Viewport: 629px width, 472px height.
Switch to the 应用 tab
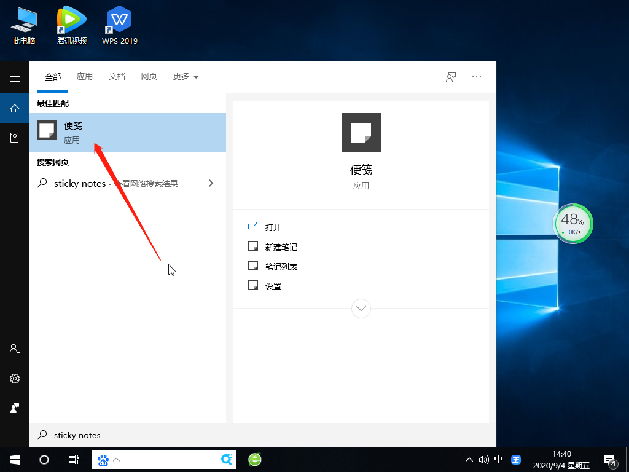pyautogui.click(x=85, y=77)
